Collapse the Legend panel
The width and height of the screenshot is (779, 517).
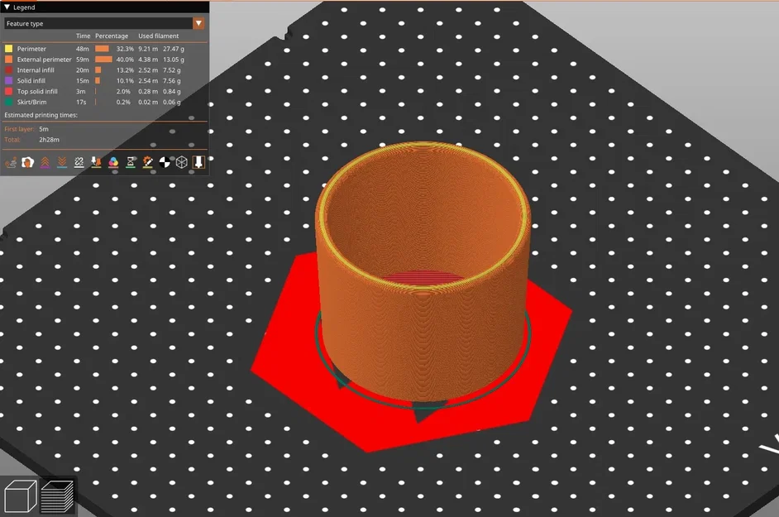(x=7, y=7)
